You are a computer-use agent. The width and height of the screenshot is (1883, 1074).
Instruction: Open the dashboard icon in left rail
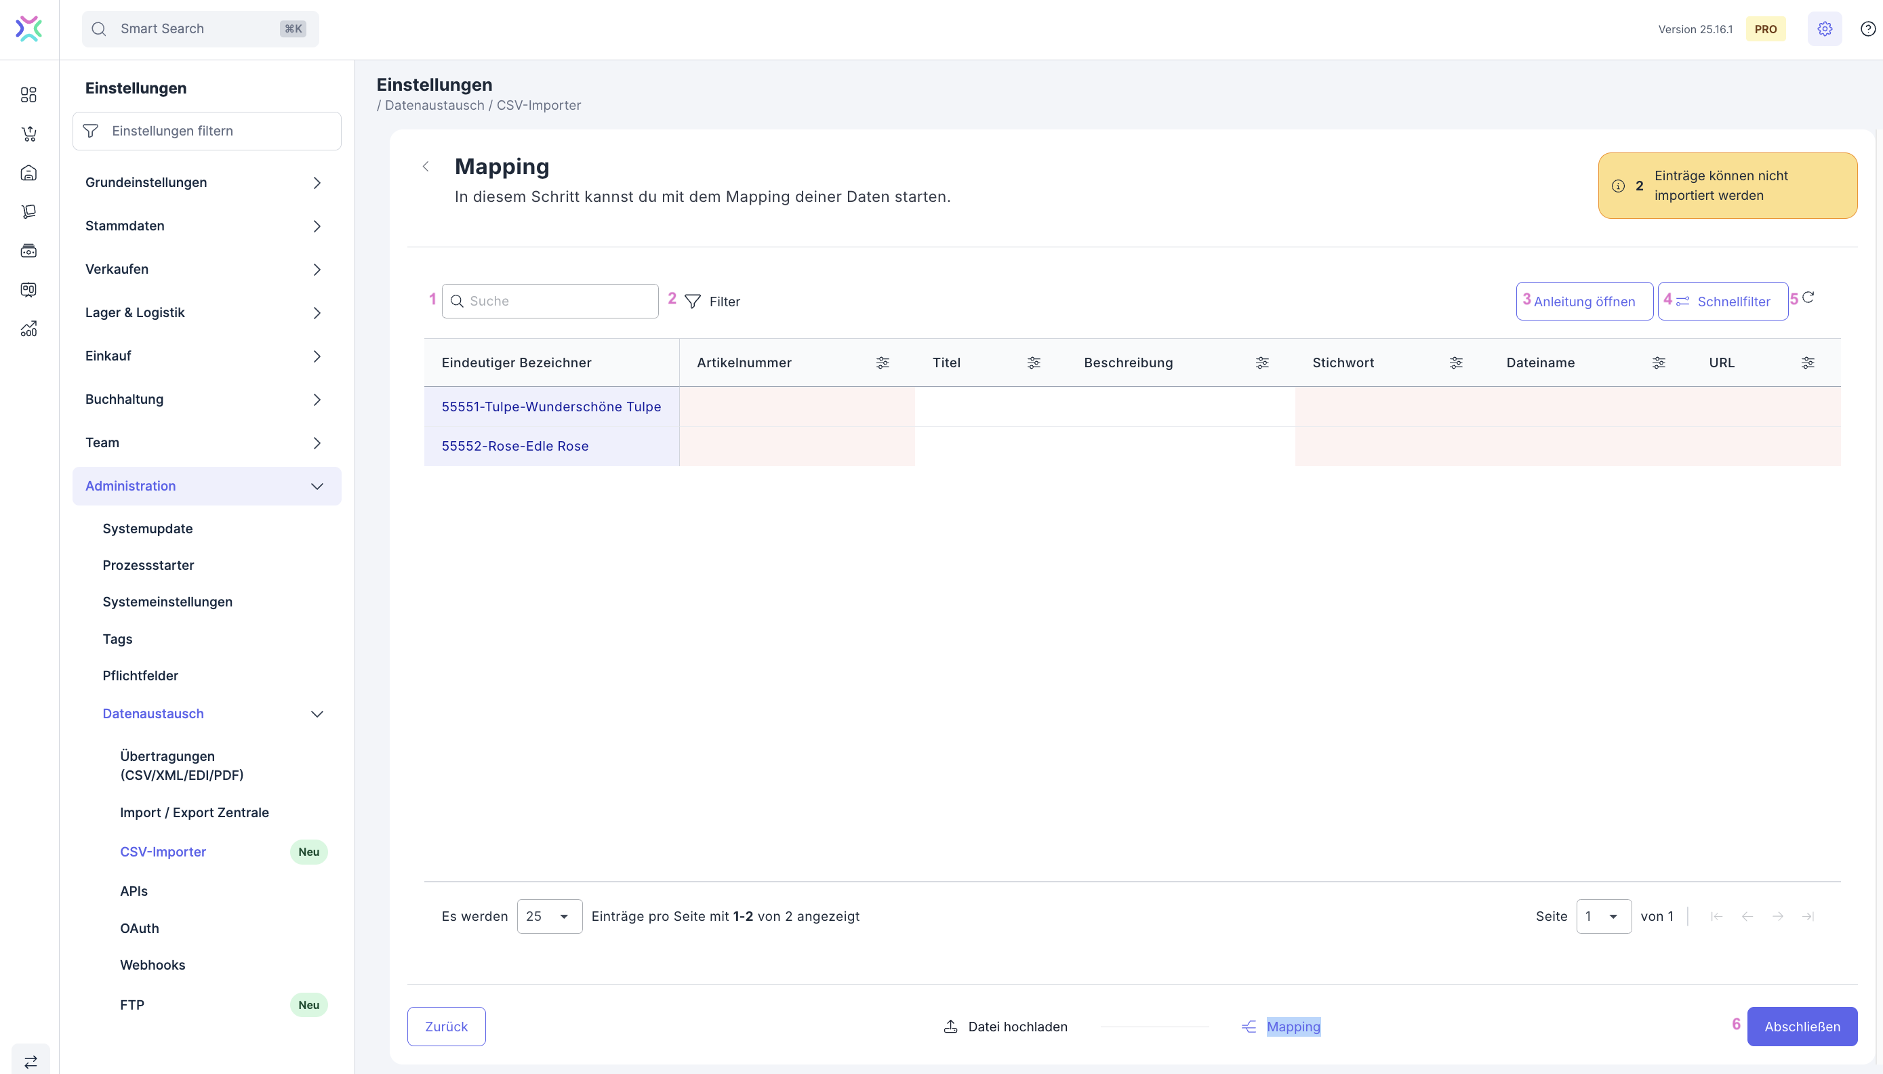[28, 94]
